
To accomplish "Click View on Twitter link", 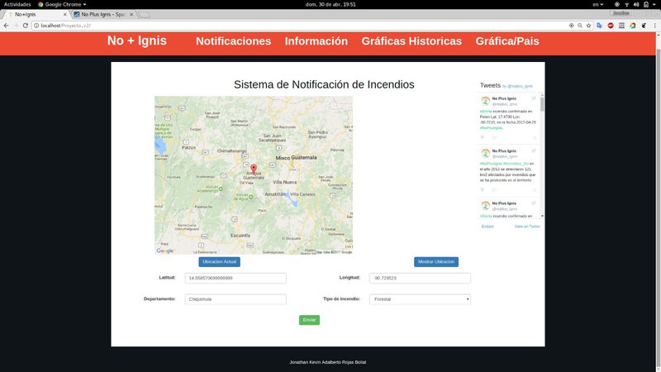I will tap(527, 226).
